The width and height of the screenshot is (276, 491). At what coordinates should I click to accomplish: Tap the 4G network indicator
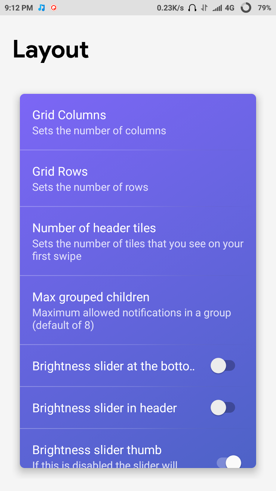tap(230, 8)
